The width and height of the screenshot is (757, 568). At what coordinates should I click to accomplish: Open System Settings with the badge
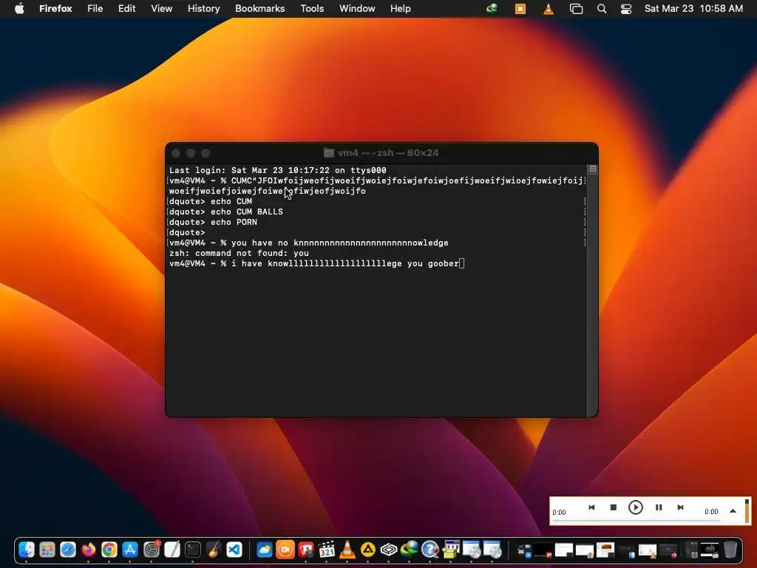(151, 550)
